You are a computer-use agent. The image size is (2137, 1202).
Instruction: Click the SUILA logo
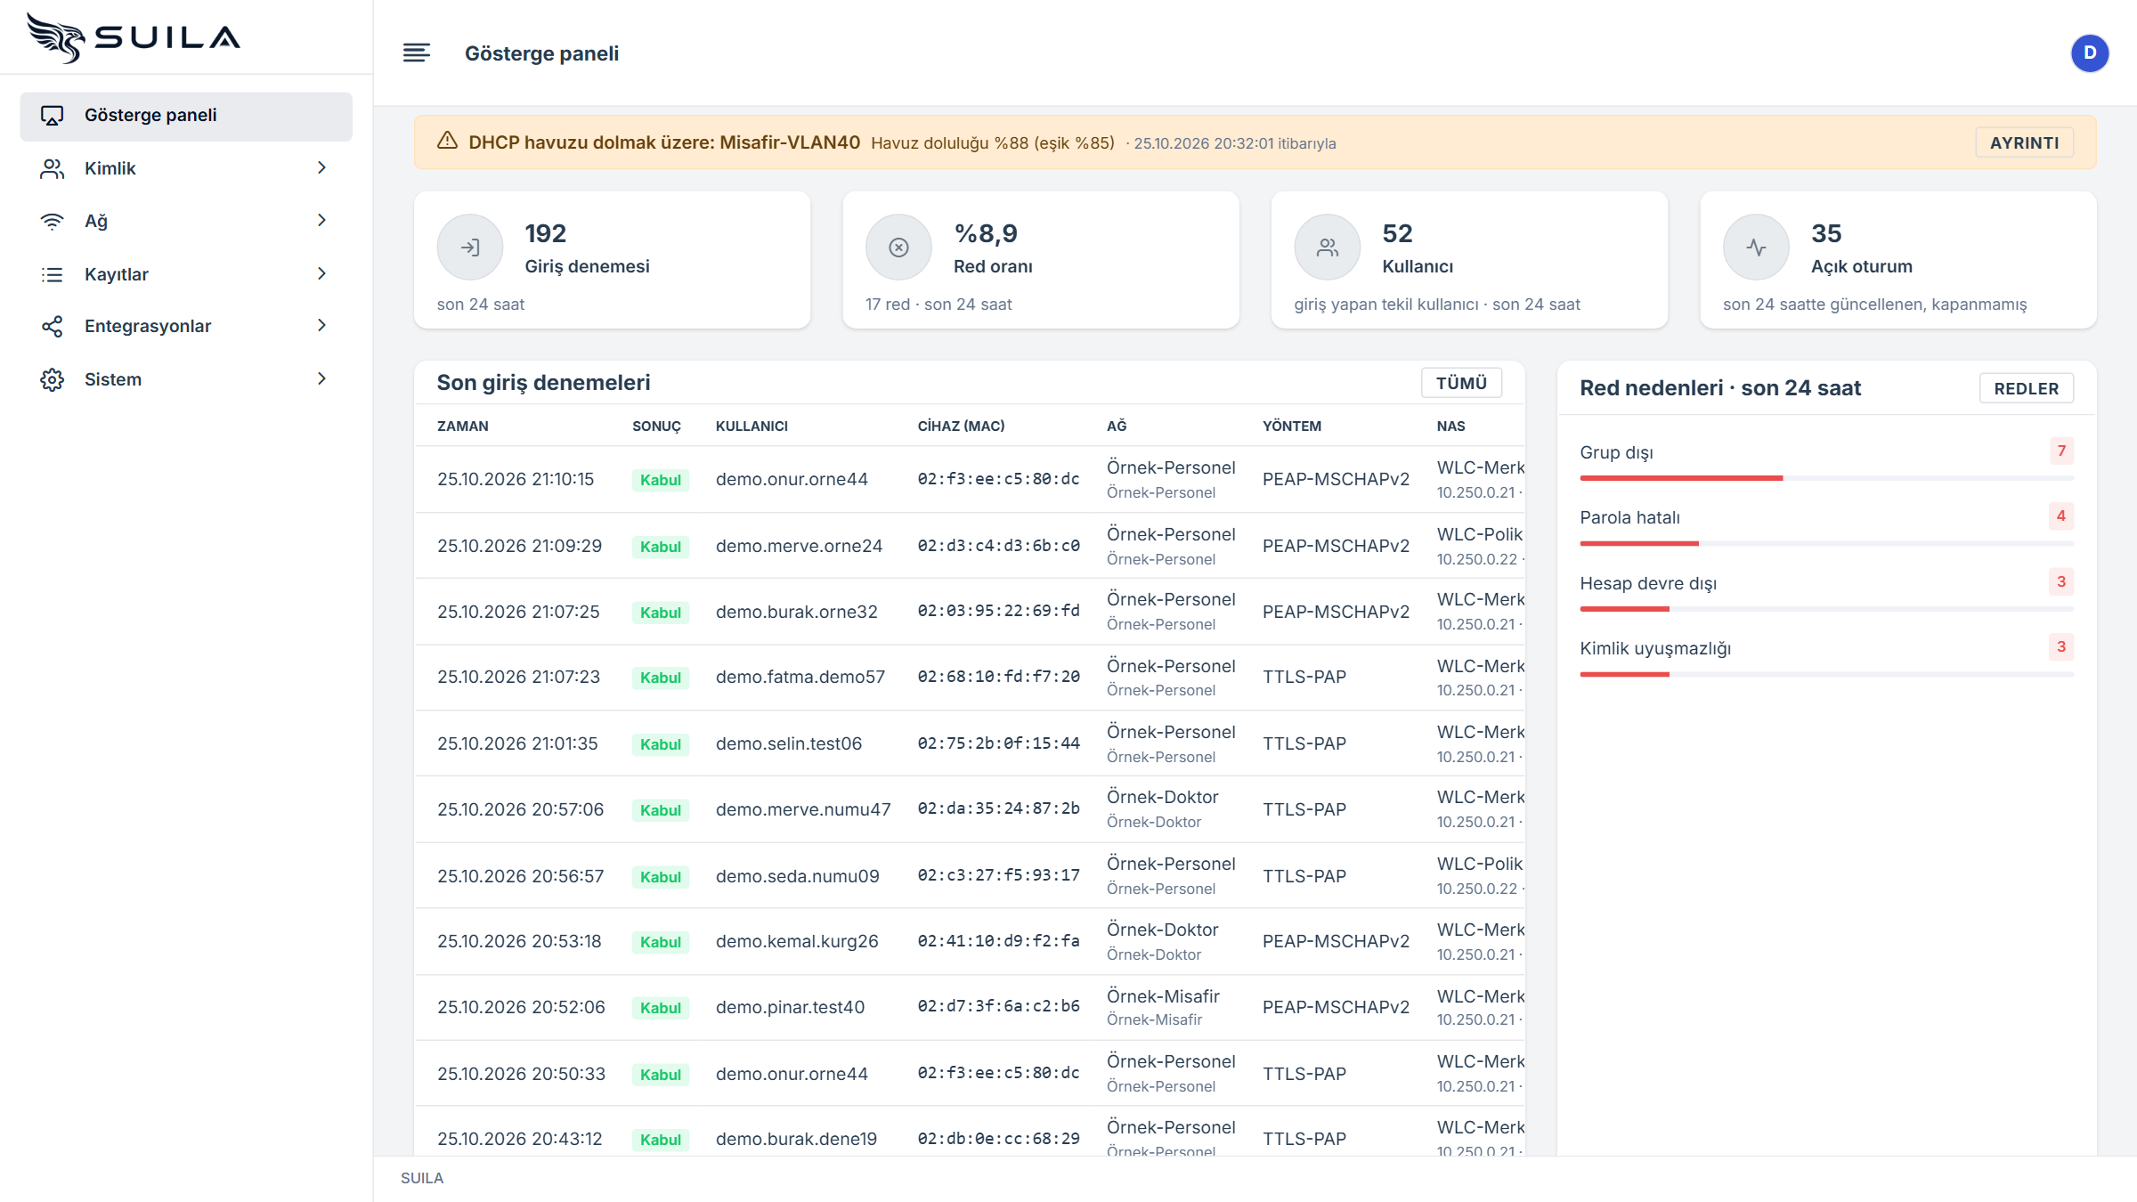(x=134, y=37)
